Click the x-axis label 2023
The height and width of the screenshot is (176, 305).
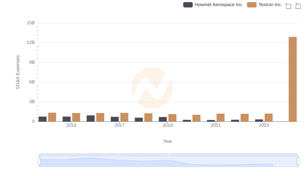(264, 125)
